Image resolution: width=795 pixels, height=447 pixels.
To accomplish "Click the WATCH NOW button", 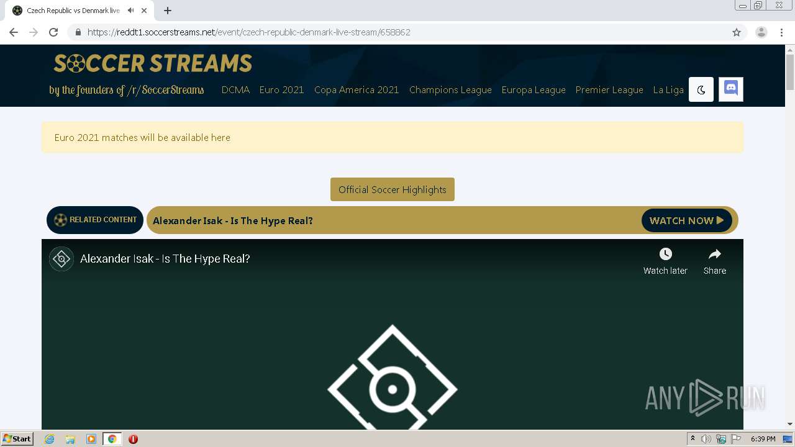I will pos(687,220).
